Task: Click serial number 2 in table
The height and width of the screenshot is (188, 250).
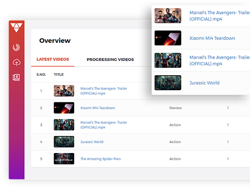Action: tap(41, 108)
